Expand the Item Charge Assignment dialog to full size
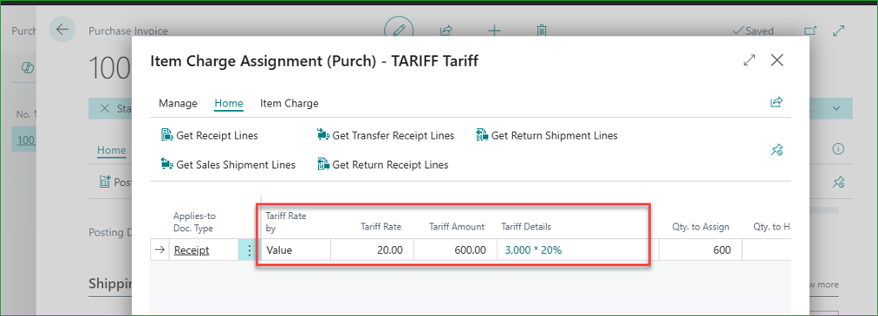The image size is (878, 316). [x=749, y=61]
